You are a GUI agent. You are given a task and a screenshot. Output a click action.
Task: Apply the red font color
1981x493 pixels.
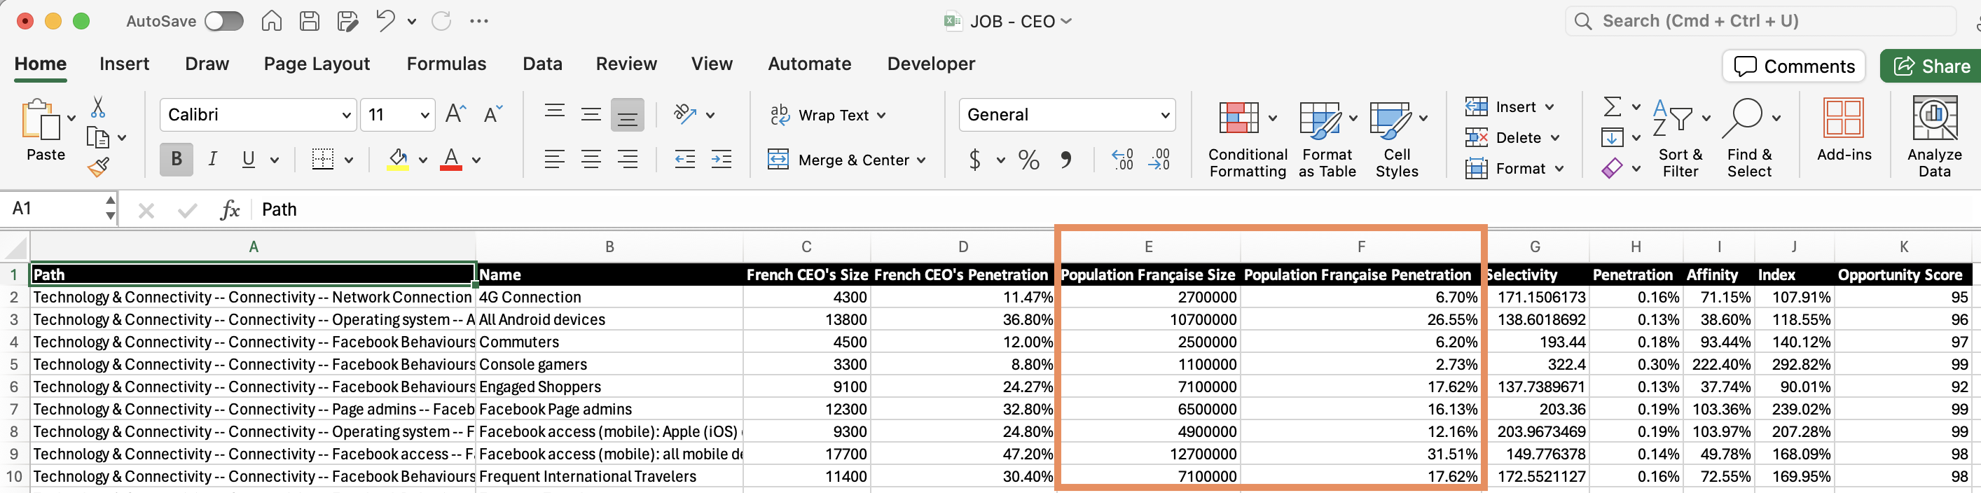pos(451,159)
